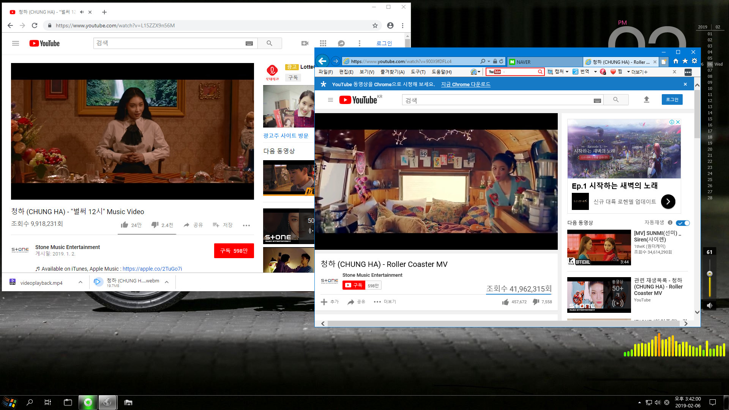Open the IE toolbar three-dots options icon
The width and height of the screenshot is (729, 410).
coord(688,72)
